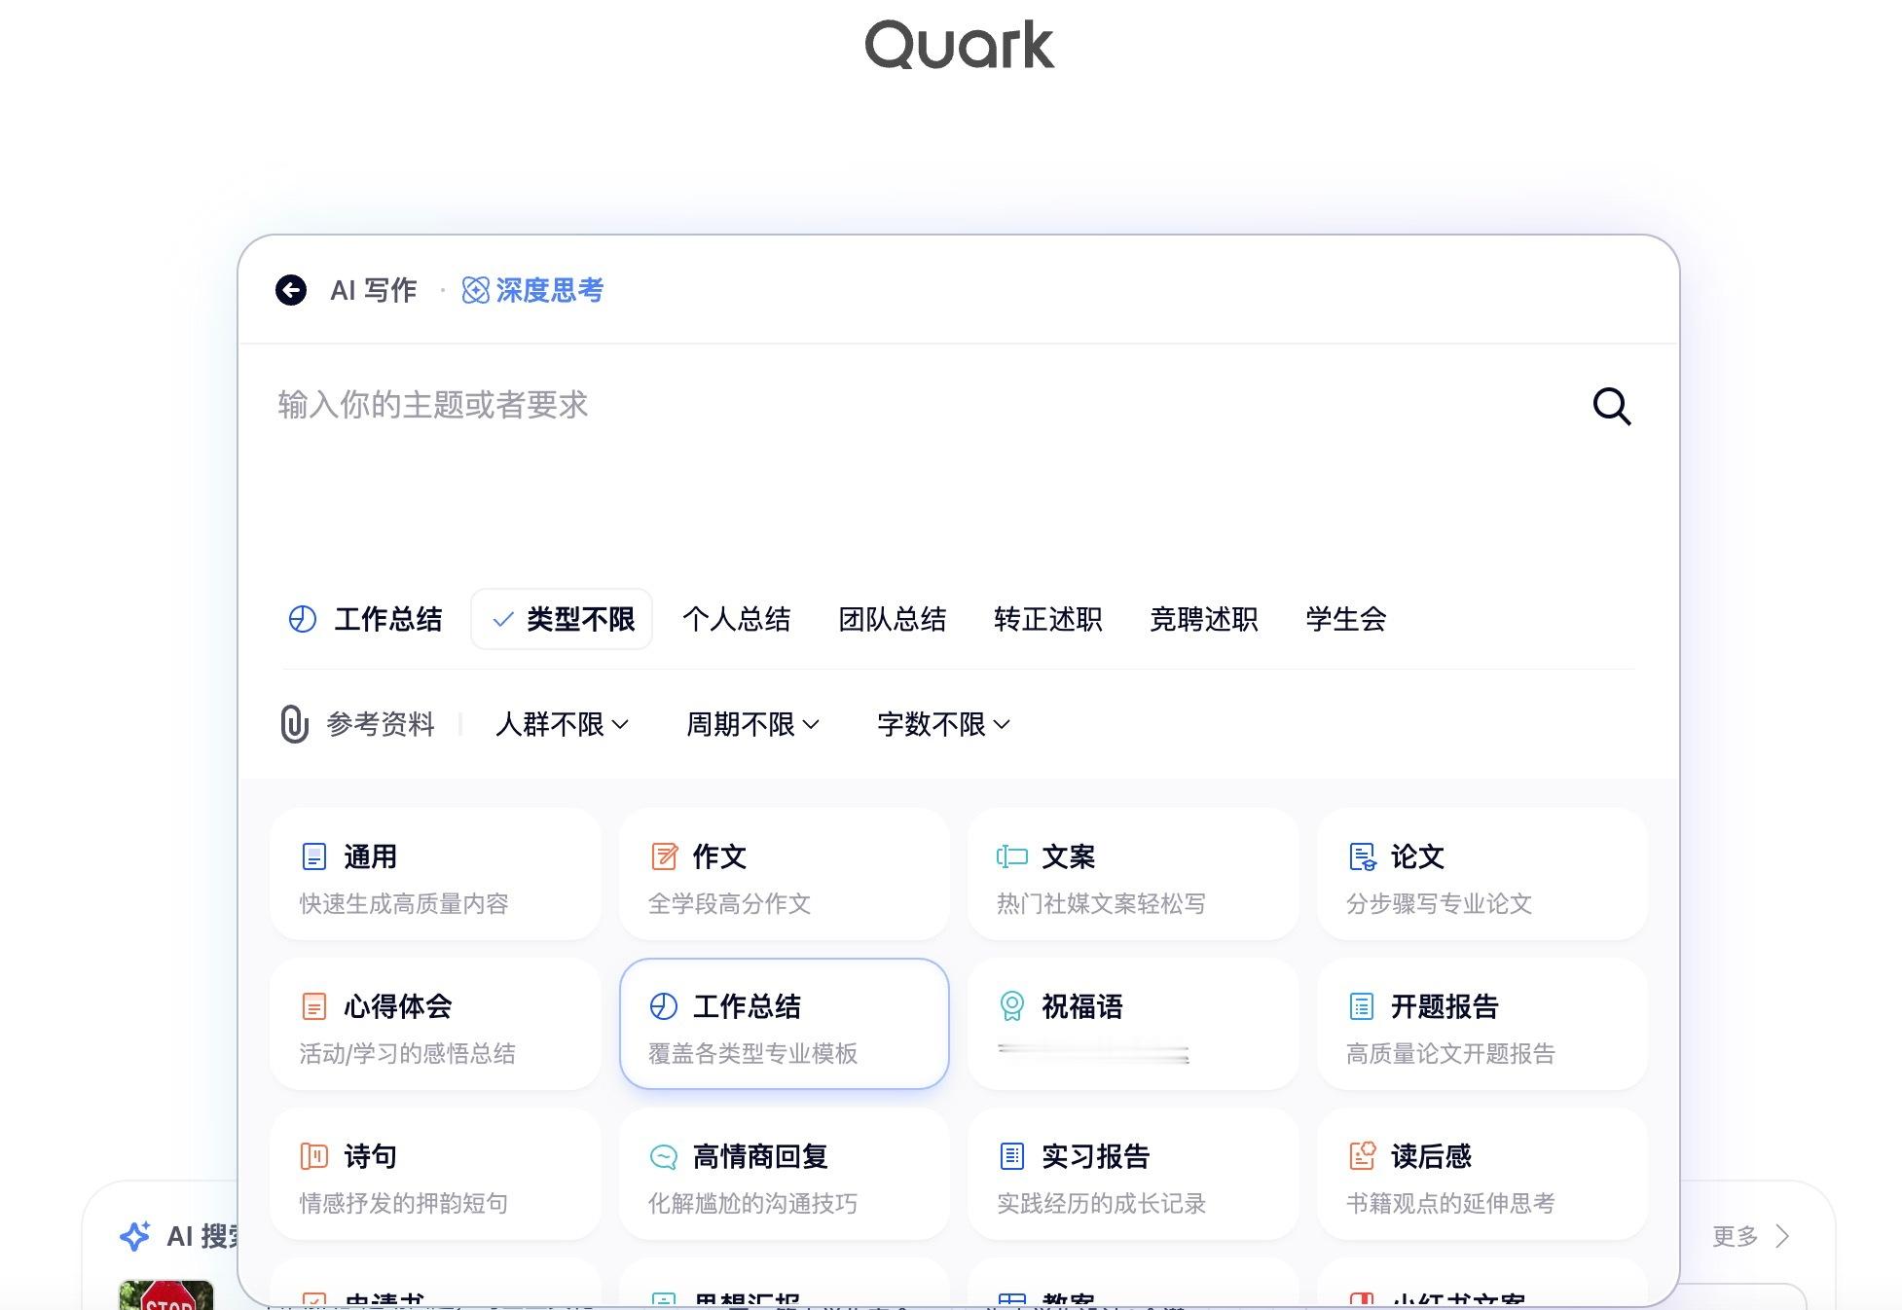Open the 祝福语 template card

tap(1133, 1024)
